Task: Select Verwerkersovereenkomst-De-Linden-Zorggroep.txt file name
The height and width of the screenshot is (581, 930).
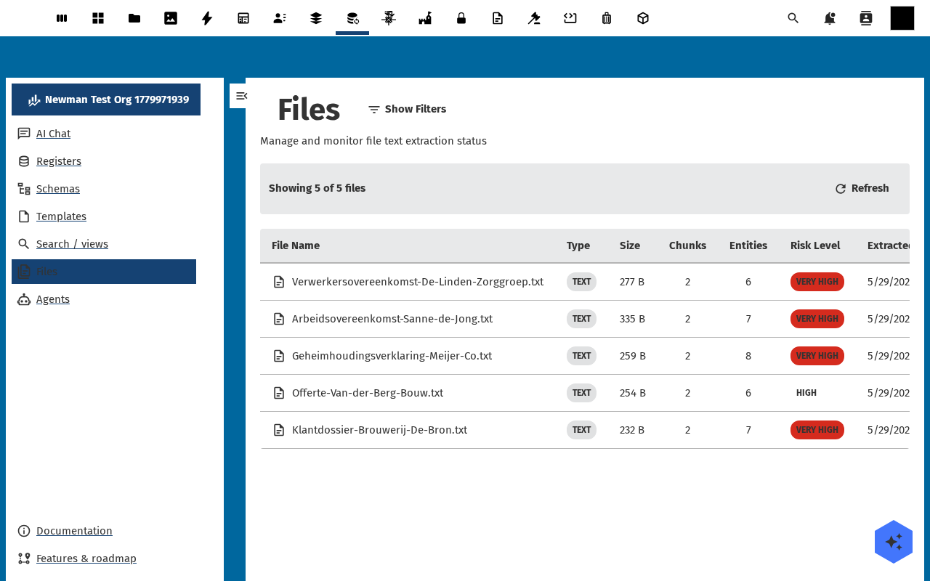Action: [418, 282]
